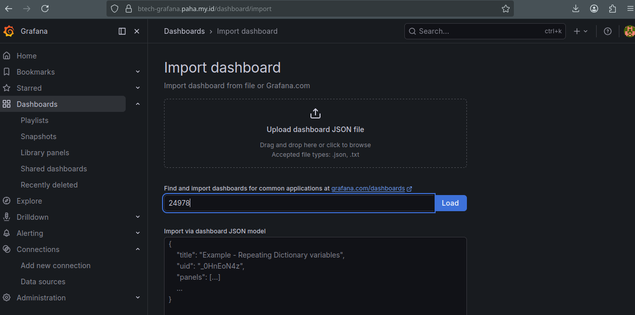Collapse the Connections section chevron
Image resolution: width=635 pixels, height=315 pixels.
pyautogui.click(x=138, y=249)
